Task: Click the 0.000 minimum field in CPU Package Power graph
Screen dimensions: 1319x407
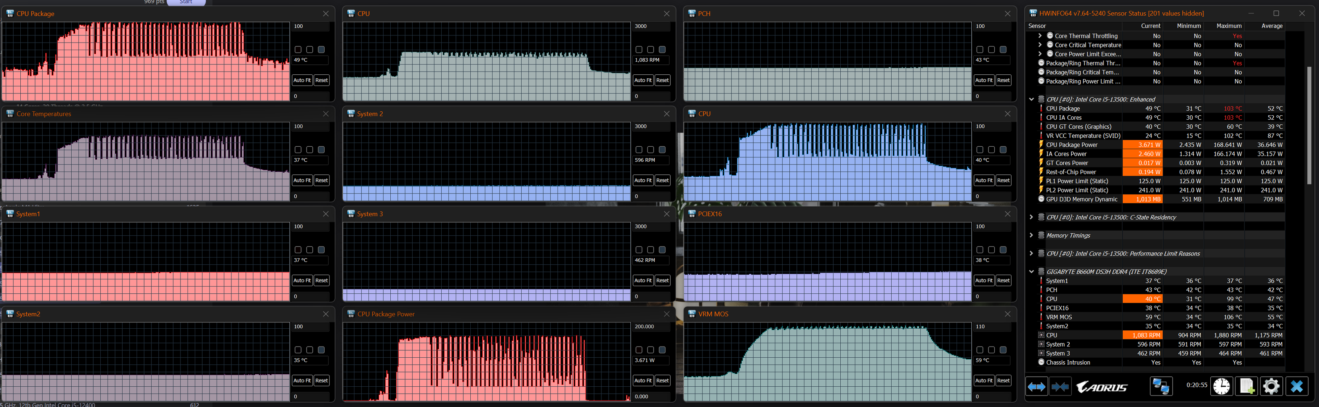Action: pos(651,397)
